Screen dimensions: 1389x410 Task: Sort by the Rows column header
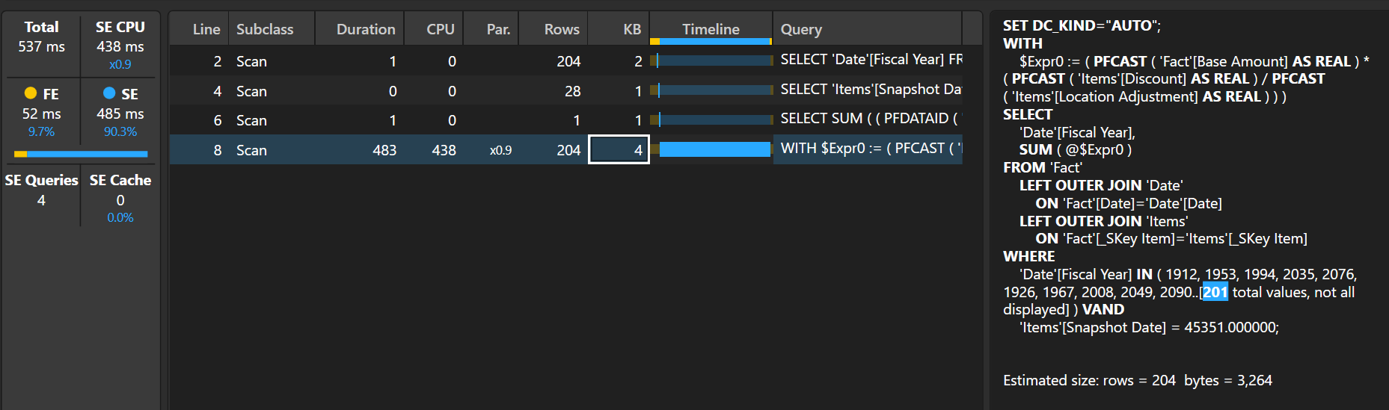[x=561, y=29]
